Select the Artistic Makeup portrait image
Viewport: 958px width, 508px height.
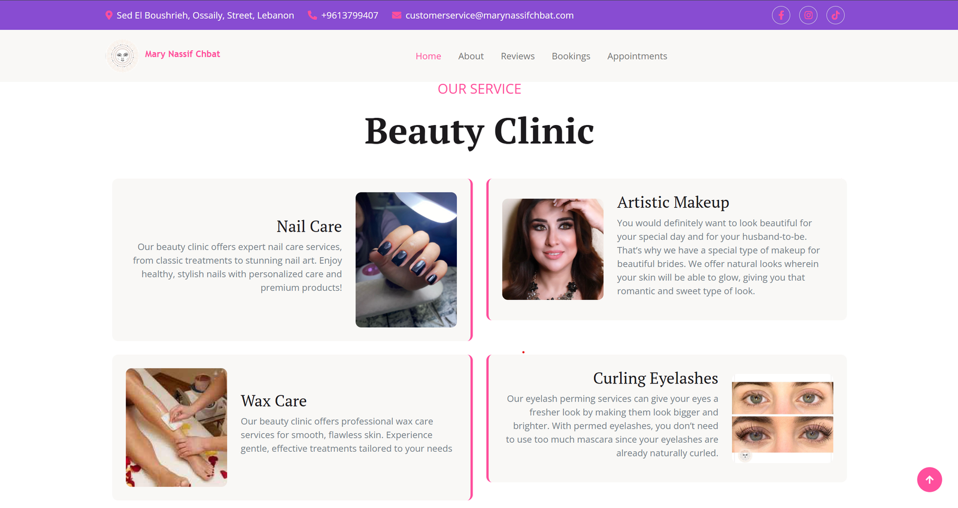pyautogui.click(x=553, y=249)
